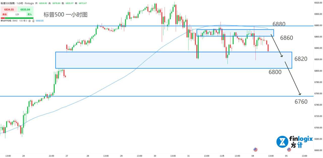
Task: Click the US flag event marker near 05
Action: click(x=289, y=150)
